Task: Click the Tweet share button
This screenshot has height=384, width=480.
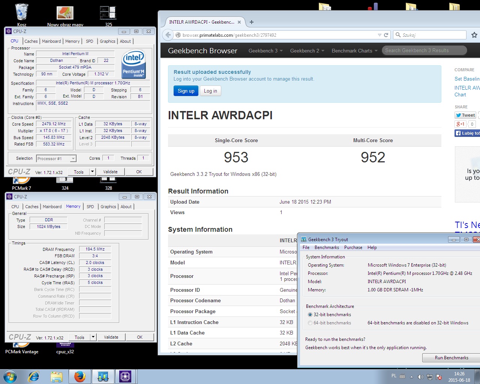Action: pyautogui.click(x=465, y=115)
